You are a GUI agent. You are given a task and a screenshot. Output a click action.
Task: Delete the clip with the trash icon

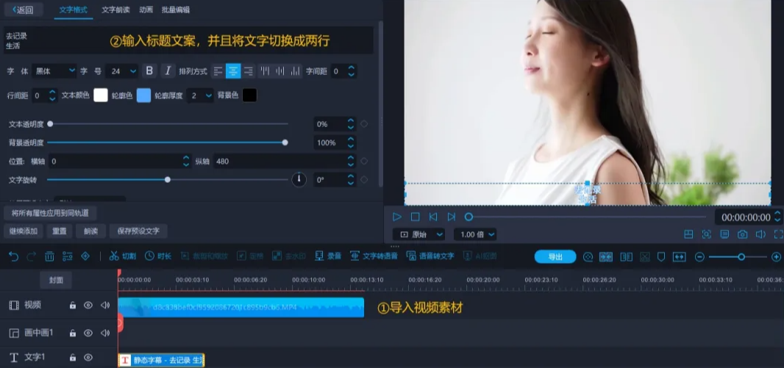tap(49, 256)
